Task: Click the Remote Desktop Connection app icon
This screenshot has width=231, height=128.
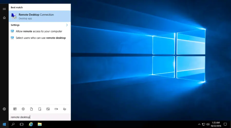Action: [x=14, y=16]
